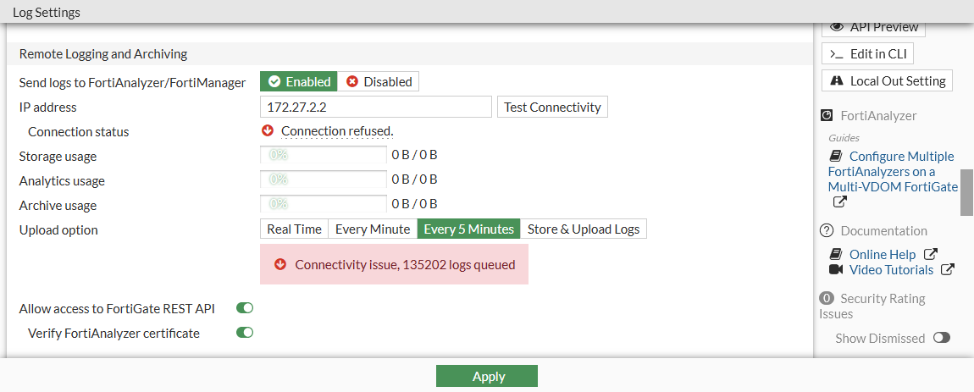Image resolution: width=974 pixels, height=392 pixels.
Task: Click the video camera icon for Video Tutorials
Action: coord(835,270)
